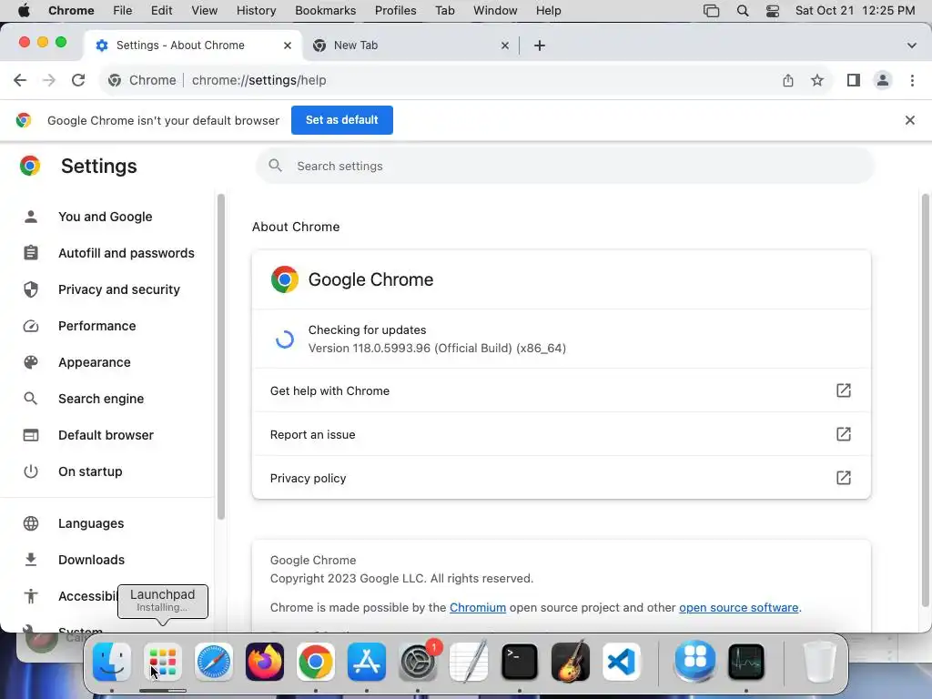Image resolution: width=932 pixels, height=699 pixels.
Task: Click external link icon for Report an issue
Action: (844, 434)
